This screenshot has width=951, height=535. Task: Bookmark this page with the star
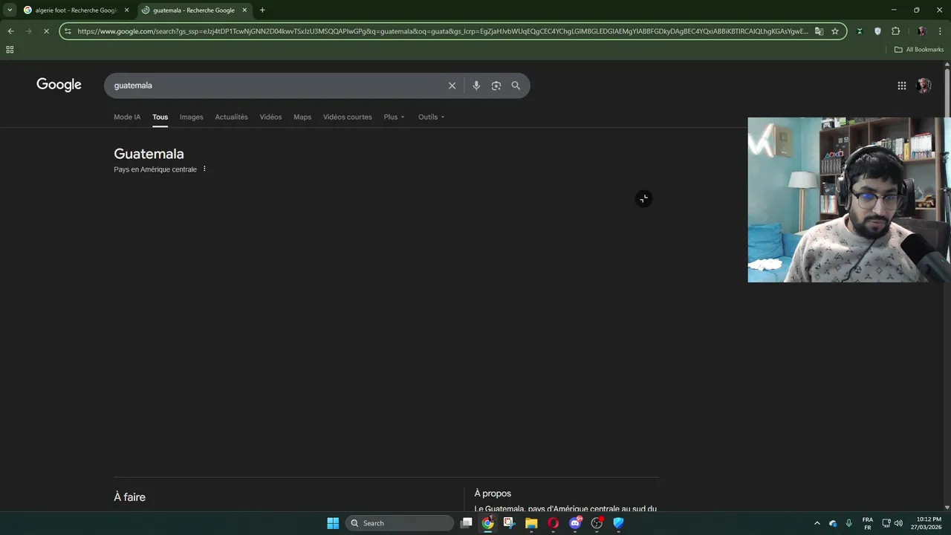[x=835, y=31]
